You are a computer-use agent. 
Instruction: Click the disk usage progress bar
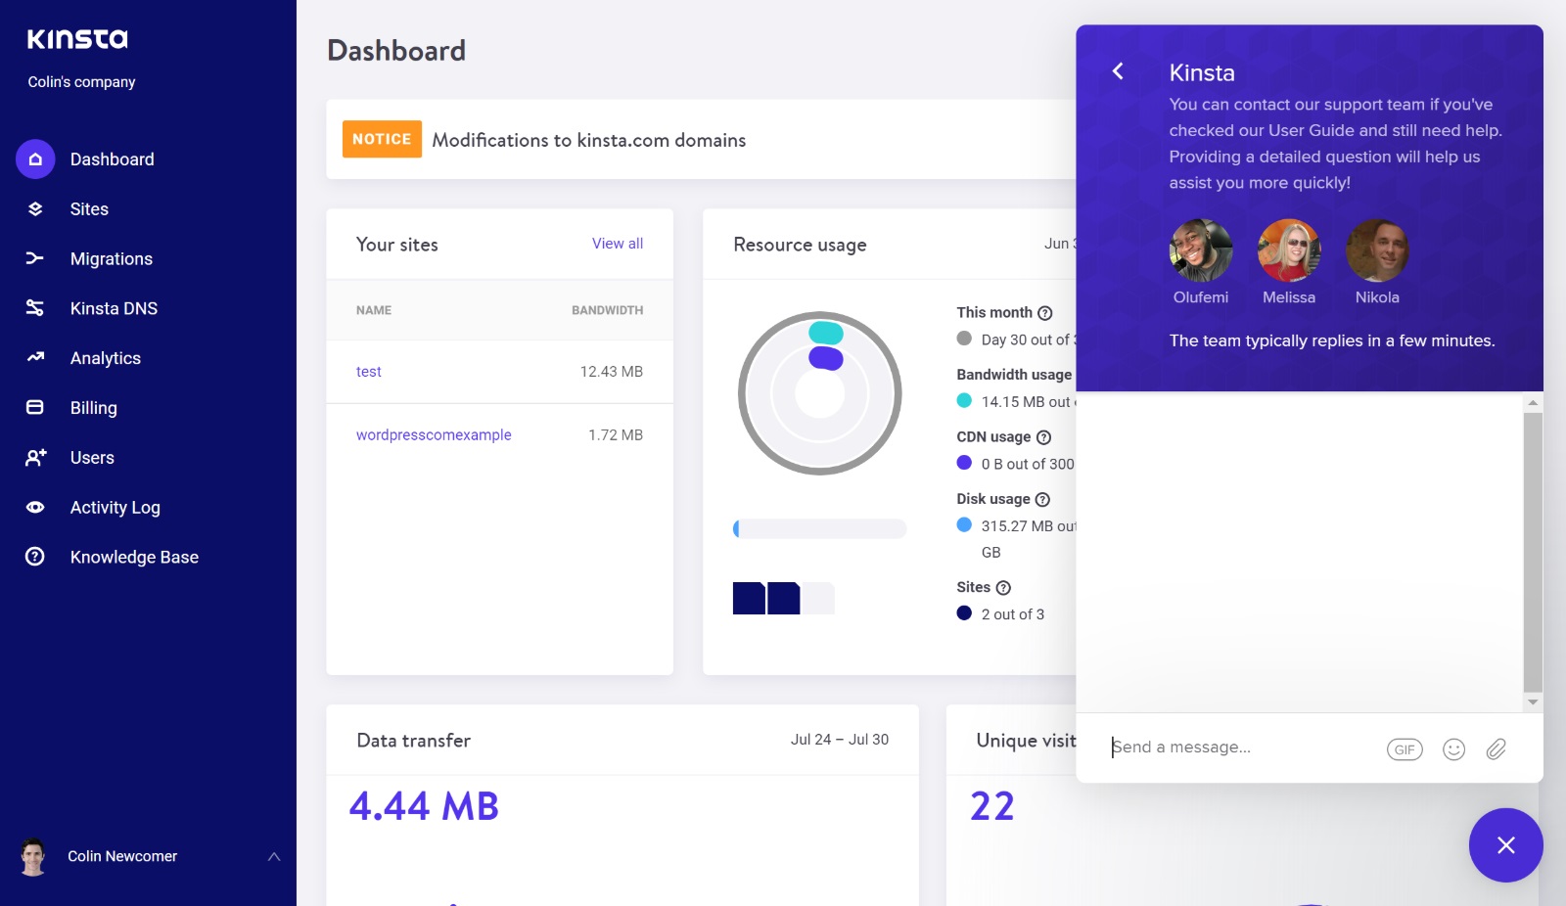click(x=820, y=528)
